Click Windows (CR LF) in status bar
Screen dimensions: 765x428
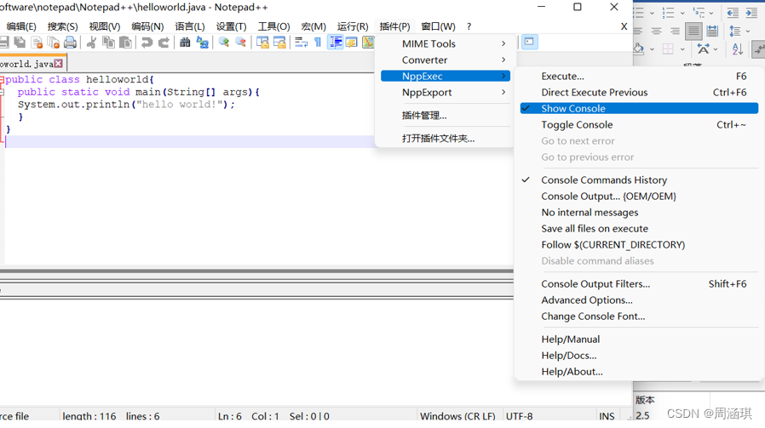pos(457,416)
